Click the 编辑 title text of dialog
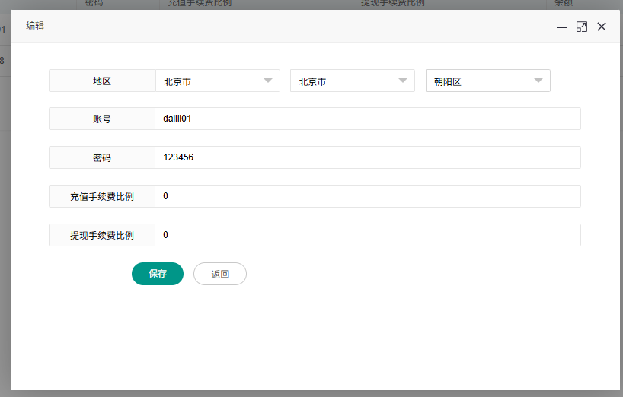This screenshot has width=623, height=397. (x=36, y=26)
